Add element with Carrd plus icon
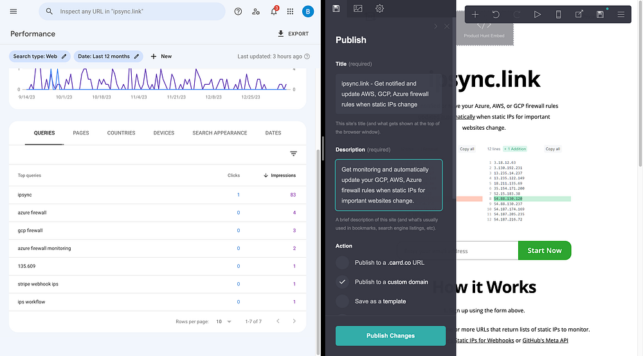Screen dimensions: 643x356 pos(475,15)
